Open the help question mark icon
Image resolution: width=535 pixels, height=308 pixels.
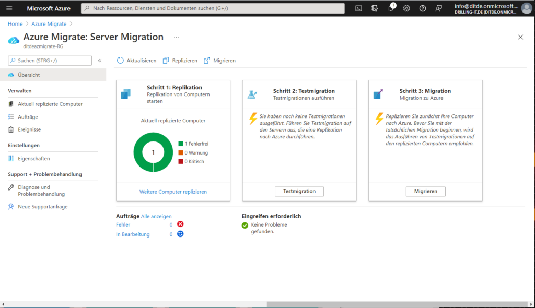point(422,8)
